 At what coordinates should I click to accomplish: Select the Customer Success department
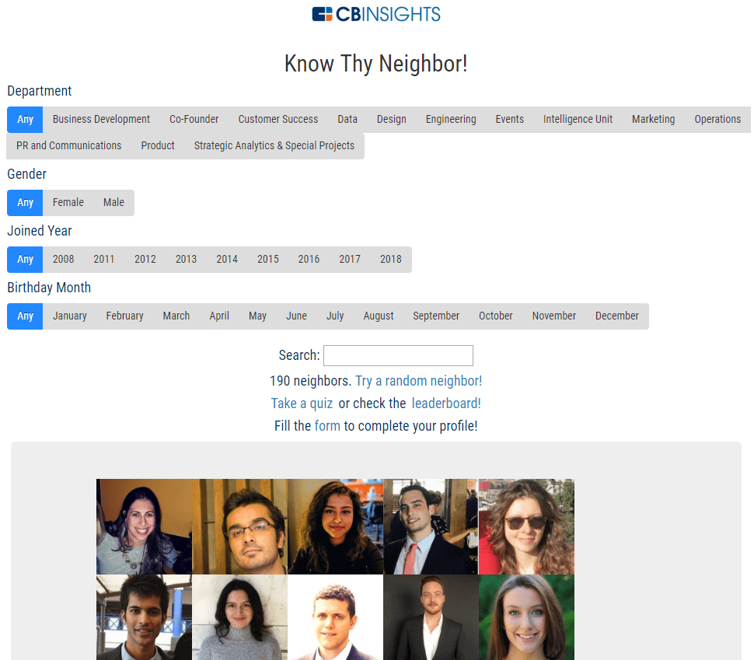click(x=278, y=119)
